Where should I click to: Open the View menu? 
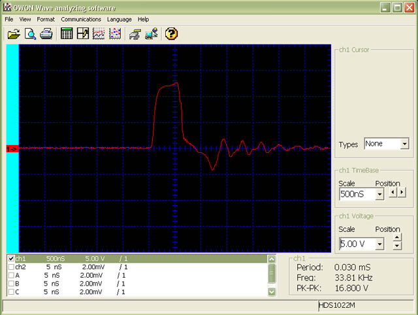(x=25, y=20)
